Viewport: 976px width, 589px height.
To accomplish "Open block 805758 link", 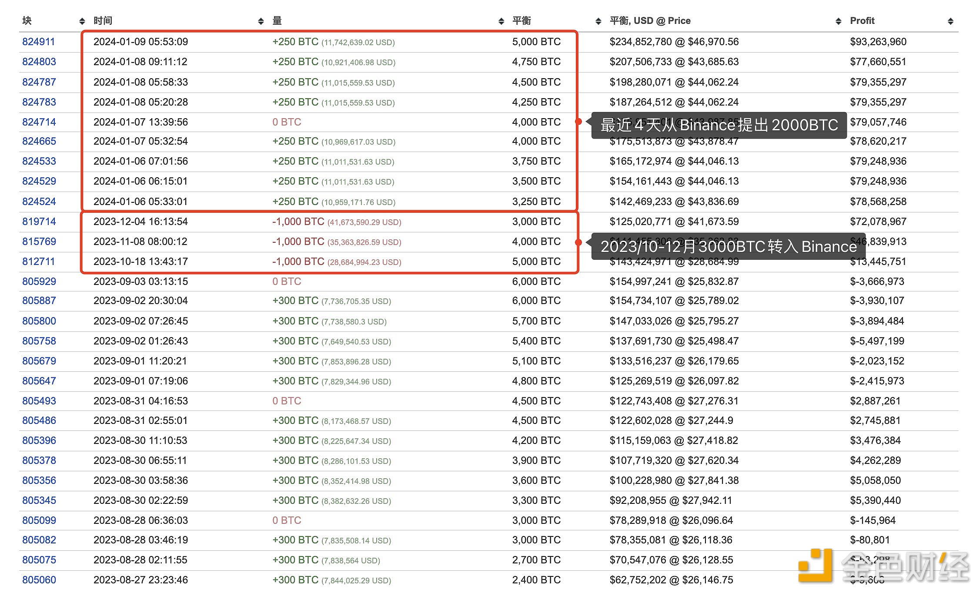I will [39, 341].
